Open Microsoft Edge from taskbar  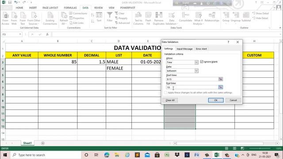click(107, 155)
